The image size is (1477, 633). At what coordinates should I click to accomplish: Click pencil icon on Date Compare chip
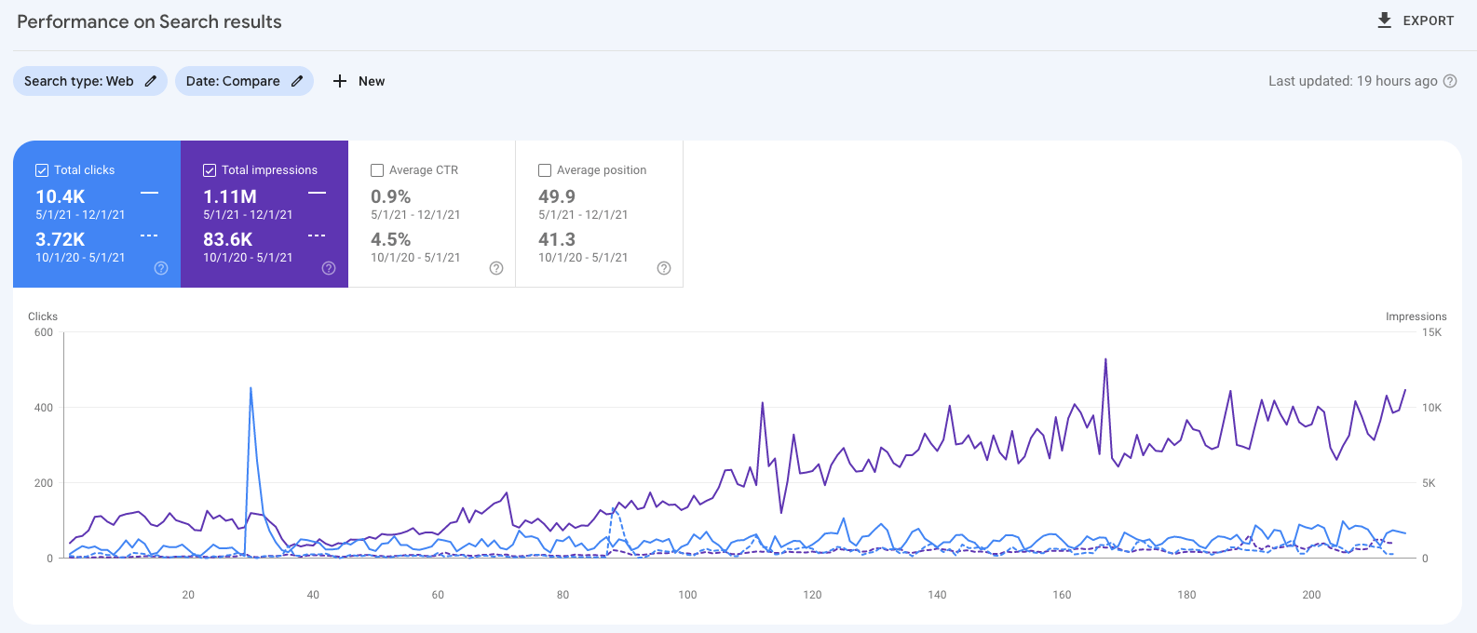[297, 81]
